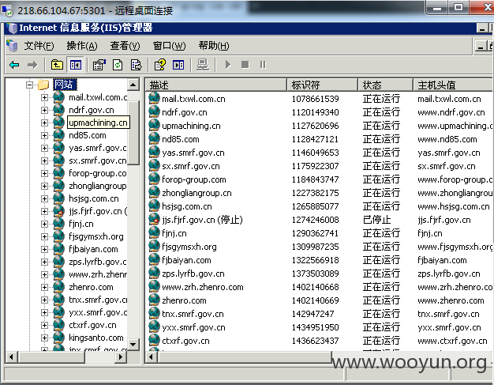Sort by the 状态 column header
Image resolution: width=494 pixels, height=385 pixels.
(385, 85)
